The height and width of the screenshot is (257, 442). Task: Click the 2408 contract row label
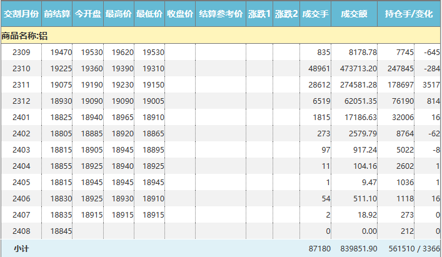(21, 231)
